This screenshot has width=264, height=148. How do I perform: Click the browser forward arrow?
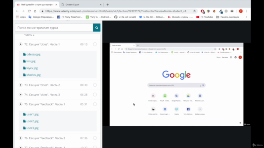tap(23, 11)
